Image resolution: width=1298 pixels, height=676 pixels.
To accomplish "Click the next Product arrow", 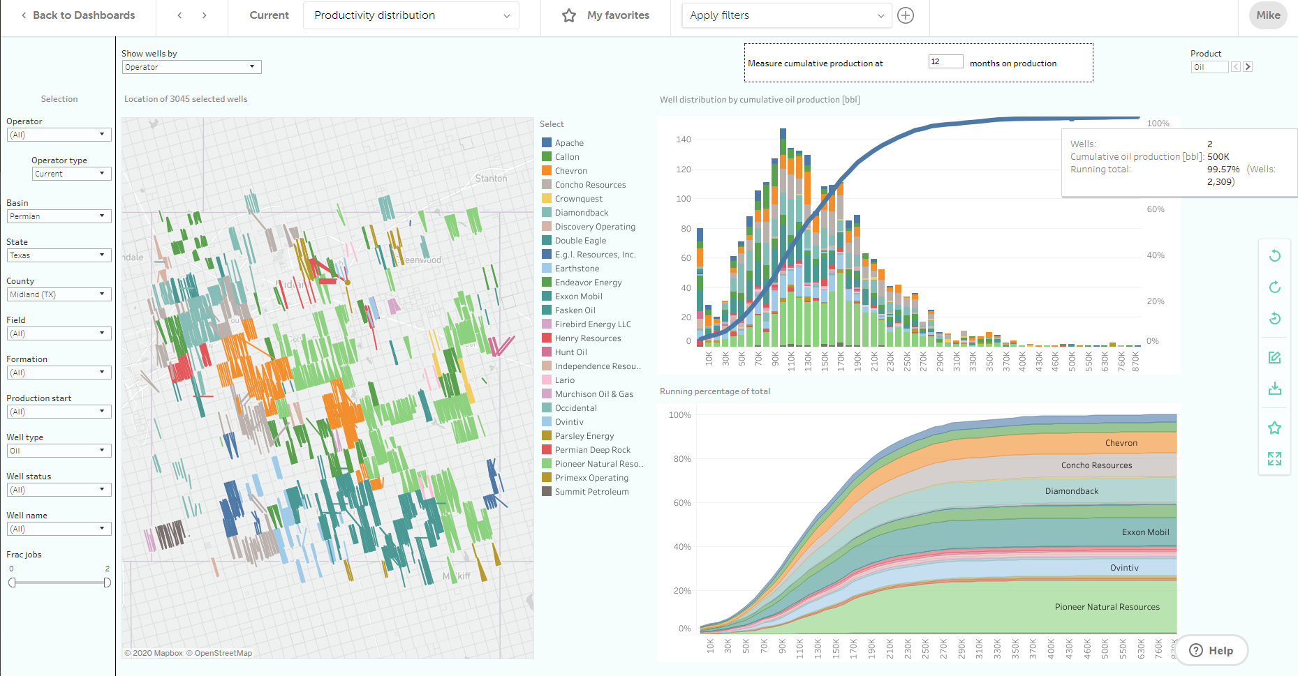I will pyautogui.click(x=1248, y=67).
